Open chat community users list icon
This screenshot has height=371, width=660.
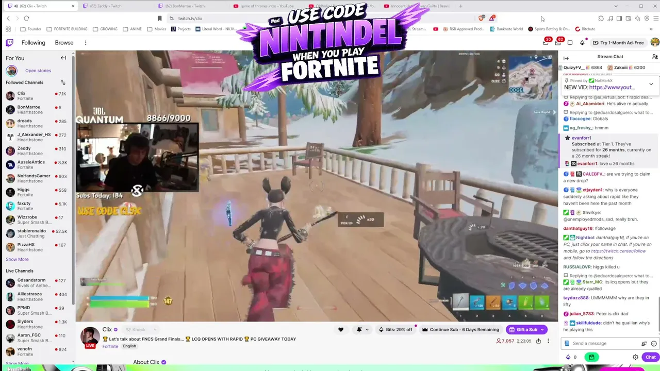click(x=655, y=57)
